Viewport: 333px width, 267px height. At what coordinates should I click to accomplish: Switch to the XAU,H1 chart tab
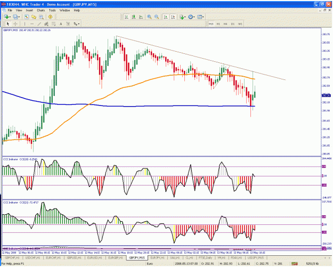pos(175,257)
